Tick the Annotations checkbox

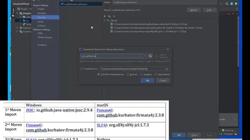[156, 74]
